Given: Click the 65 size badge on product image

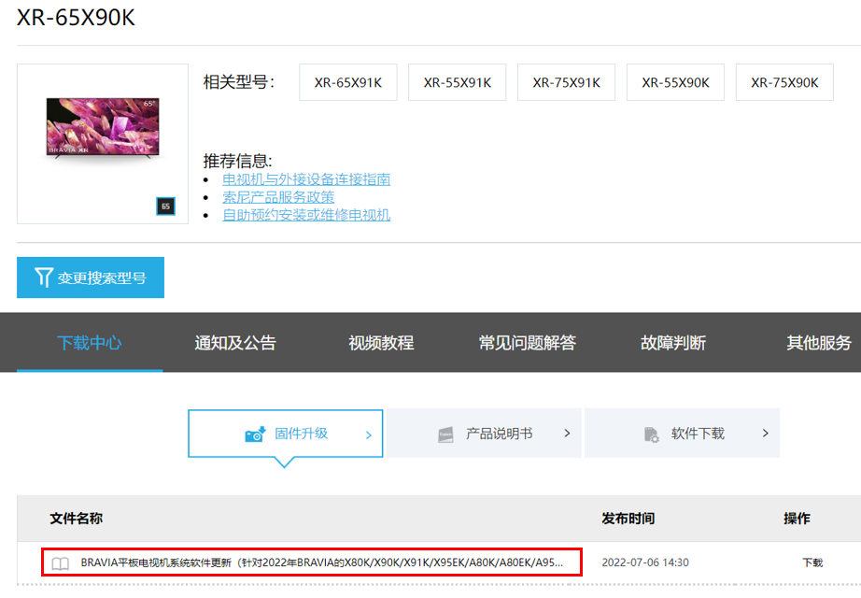Looking at the screenshot, I should 166,206.
